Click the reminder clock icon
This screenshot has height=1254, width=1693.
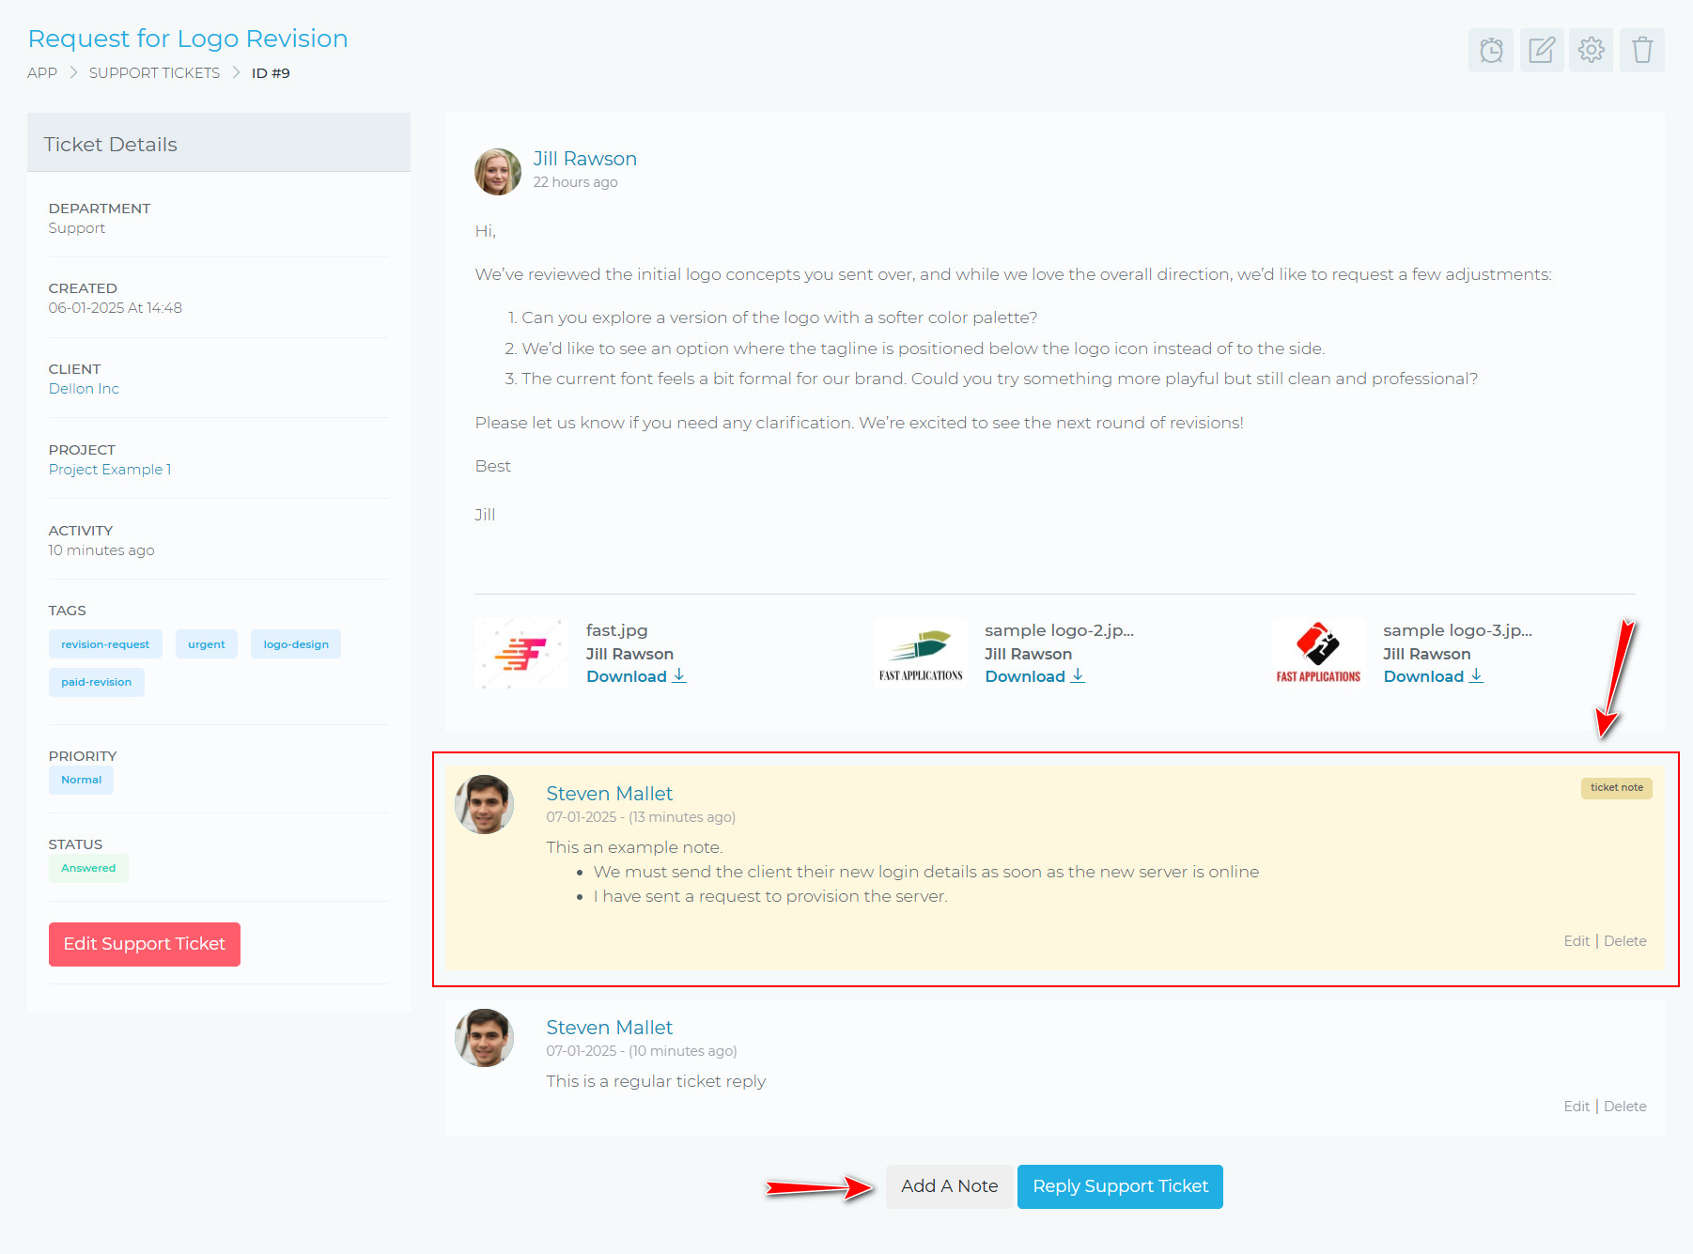[1491, 50]
